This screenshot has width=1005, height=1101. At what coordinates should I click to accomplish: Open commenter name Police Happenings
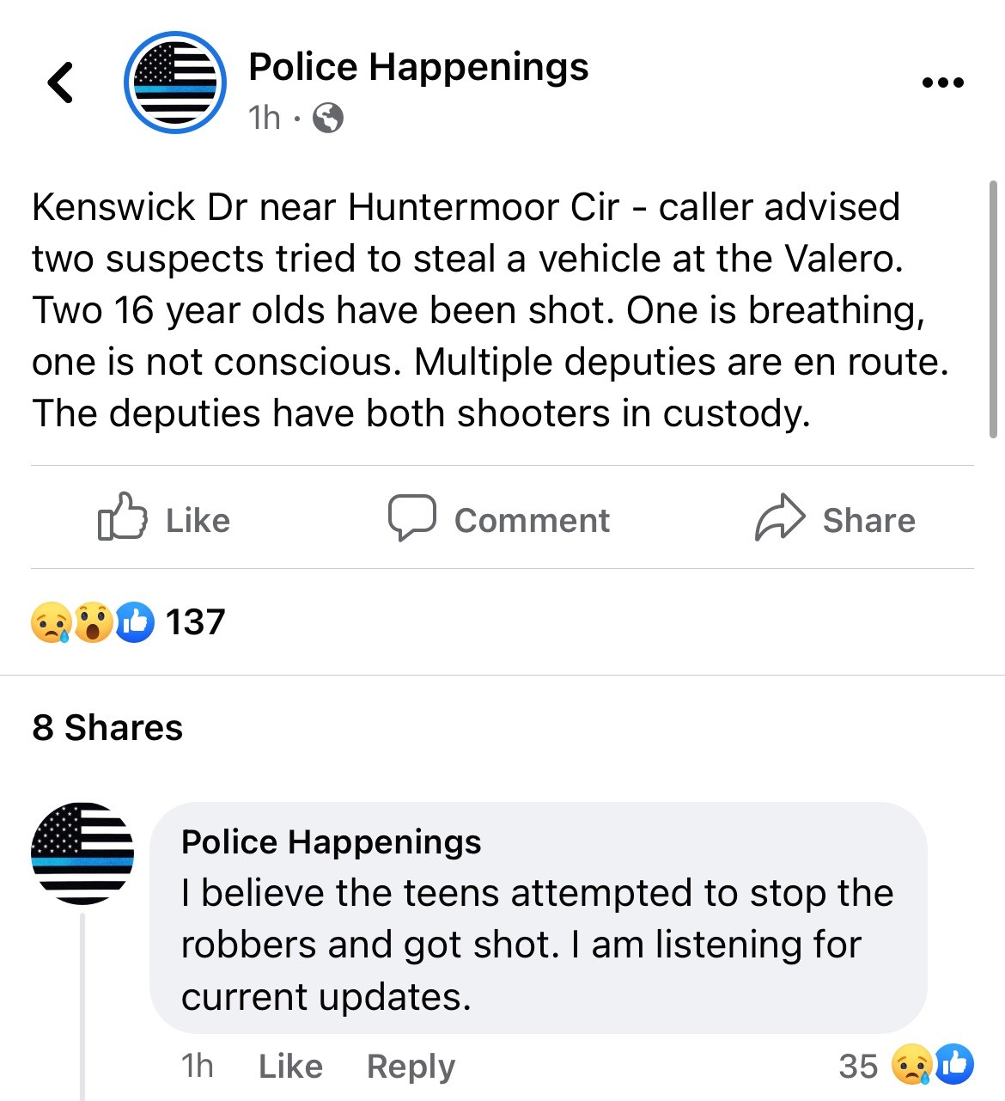pyautogui.click(x=331, y=842)
